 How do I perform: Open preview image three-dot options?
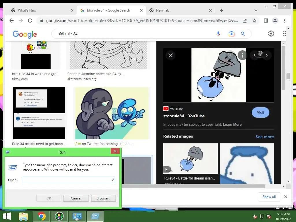(x=243, y=55)
